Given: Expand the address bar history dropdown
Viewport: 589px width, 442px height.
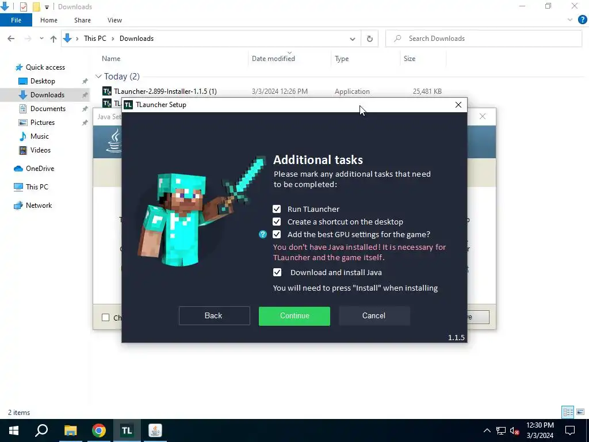Looking at the screenshot, I should click(x=353, y=39).
